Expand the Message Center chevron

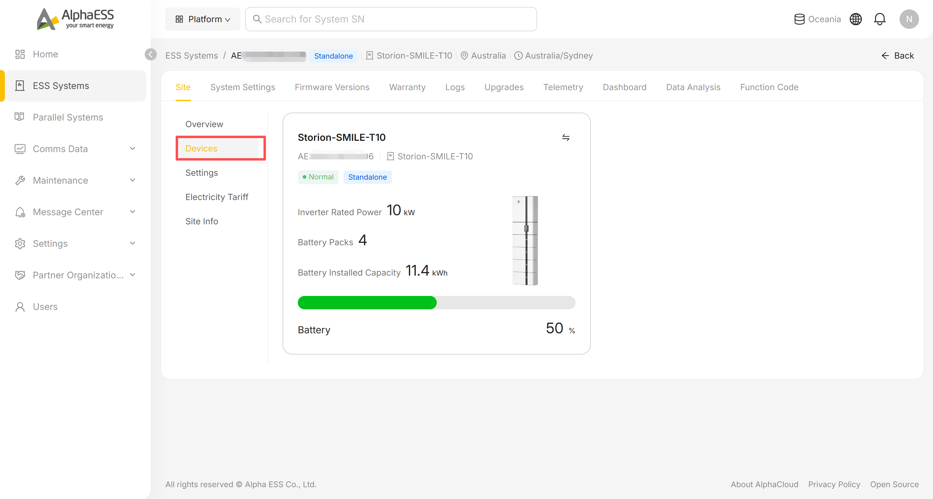[133, 212]
